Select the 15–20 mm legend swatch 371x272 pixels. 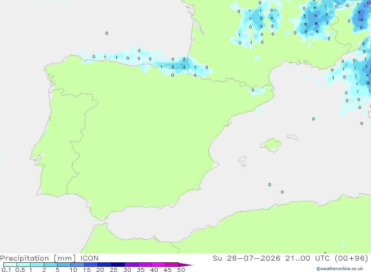[91, 265]
